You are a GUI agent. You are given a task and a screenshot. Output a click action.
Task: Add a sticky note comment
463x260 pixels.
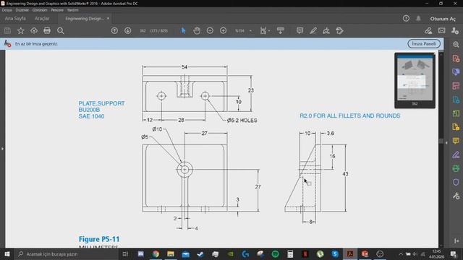(x=300, y=30)
